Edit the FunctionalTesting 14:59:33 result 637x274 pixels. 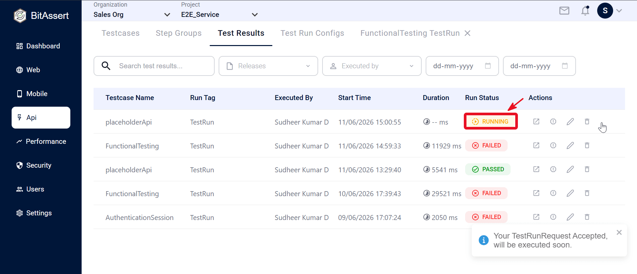[570, 145]
